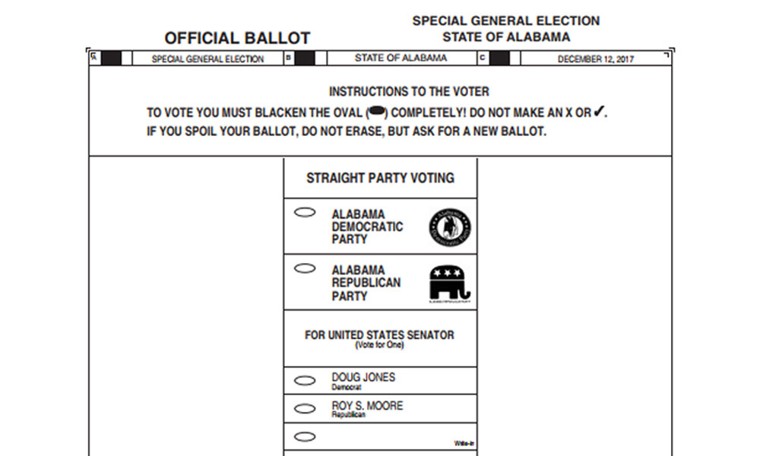Click the black timing mark beside C
760x456 pixels.
coord(499,59)
